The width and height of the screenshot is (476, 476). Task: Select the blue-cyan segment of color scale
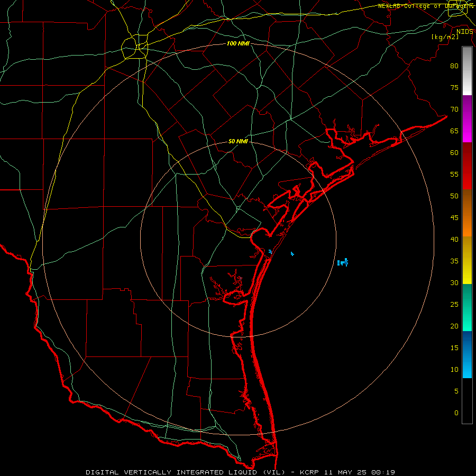click(x=467, y=354)
